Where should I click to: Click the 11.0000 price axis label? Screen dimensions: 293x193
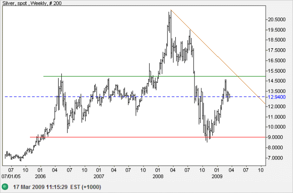[277, 117]
